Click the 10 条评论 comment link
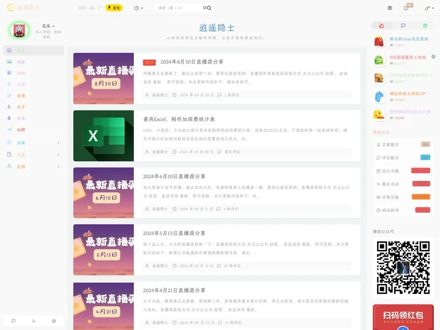Screen dimensions: 440x330 coord(232,266)
